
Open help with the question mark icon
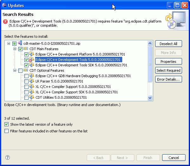point(8,157)
